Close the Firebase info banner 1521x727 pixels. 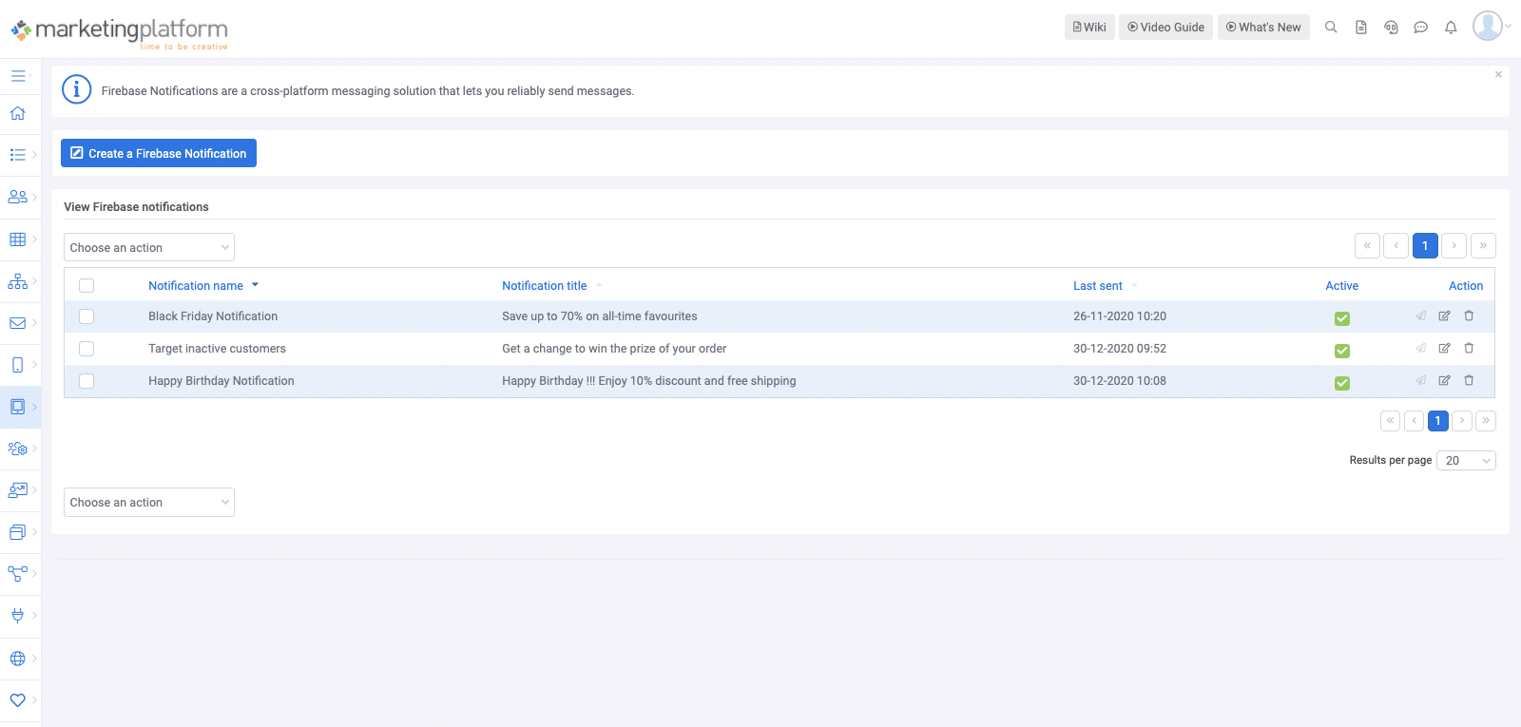pos(1498,74)
